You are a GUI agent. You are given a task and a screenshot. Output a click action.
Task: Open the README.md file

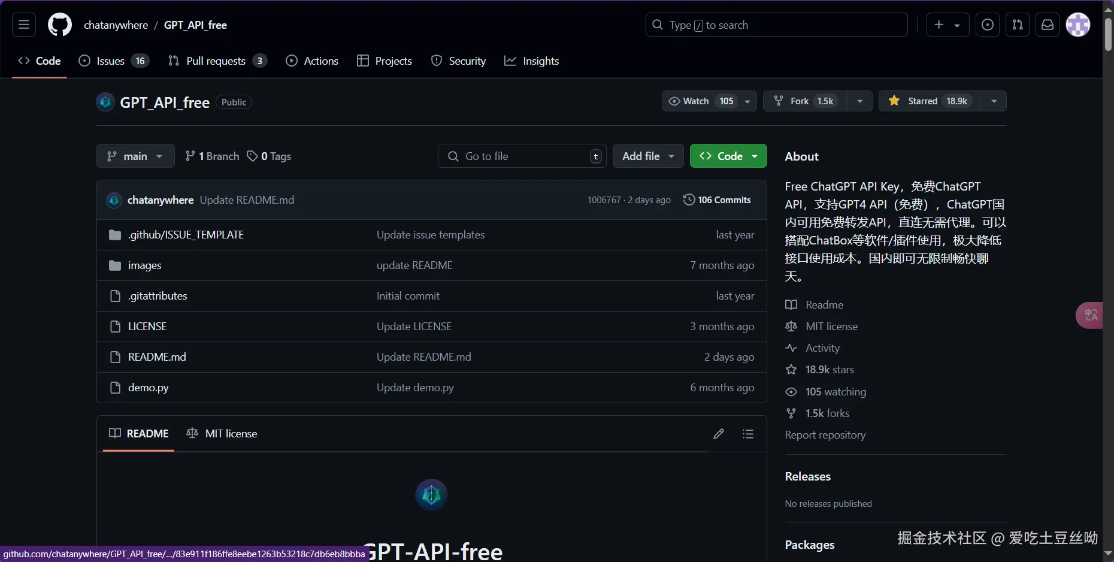click(x=157, y=357)
